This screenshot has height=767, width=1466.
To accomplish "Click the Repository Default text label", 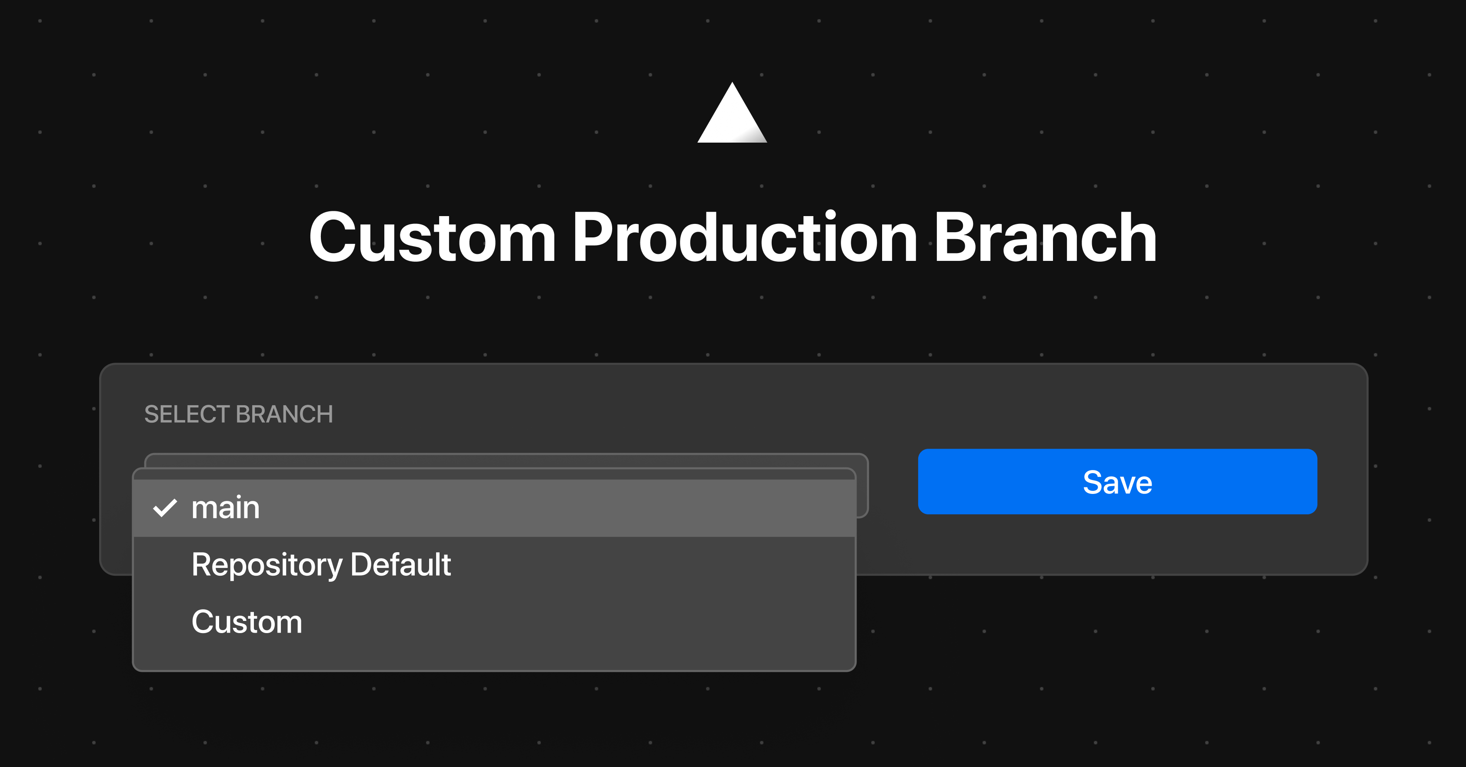I will [x=321, y=564].
